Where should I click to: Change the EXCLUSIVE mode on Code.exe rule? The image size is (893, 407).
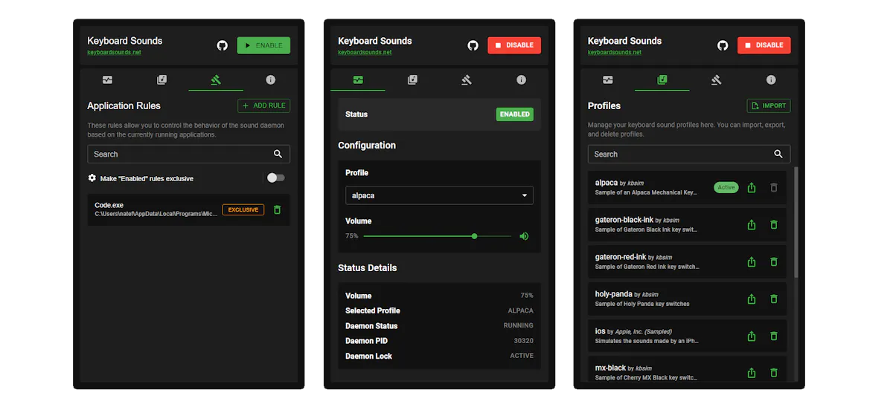click(x=243, y=210)
